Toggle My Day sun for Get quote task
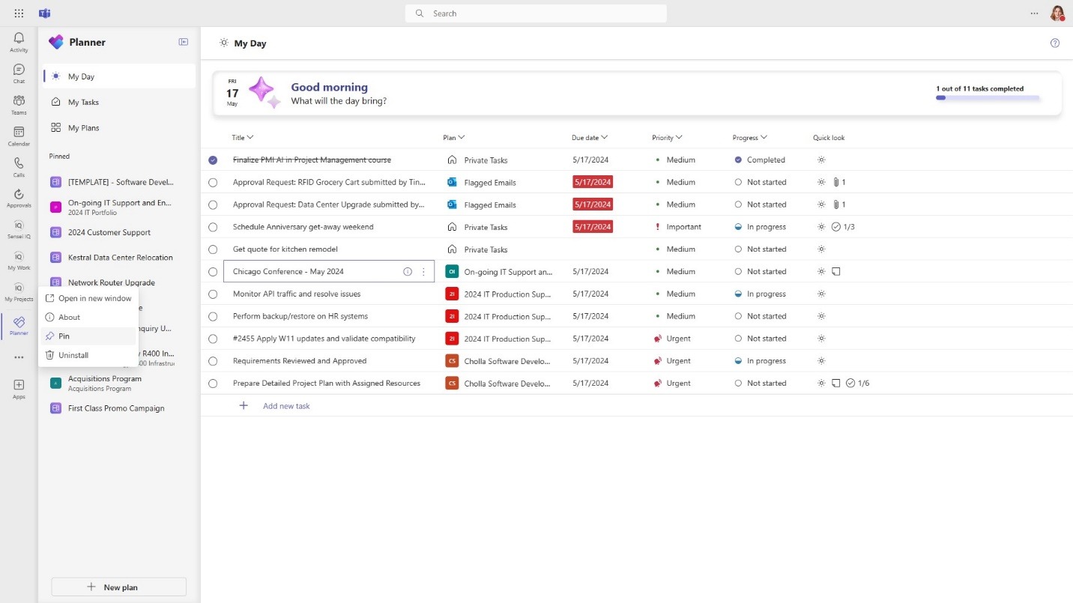 click(821, 249)
